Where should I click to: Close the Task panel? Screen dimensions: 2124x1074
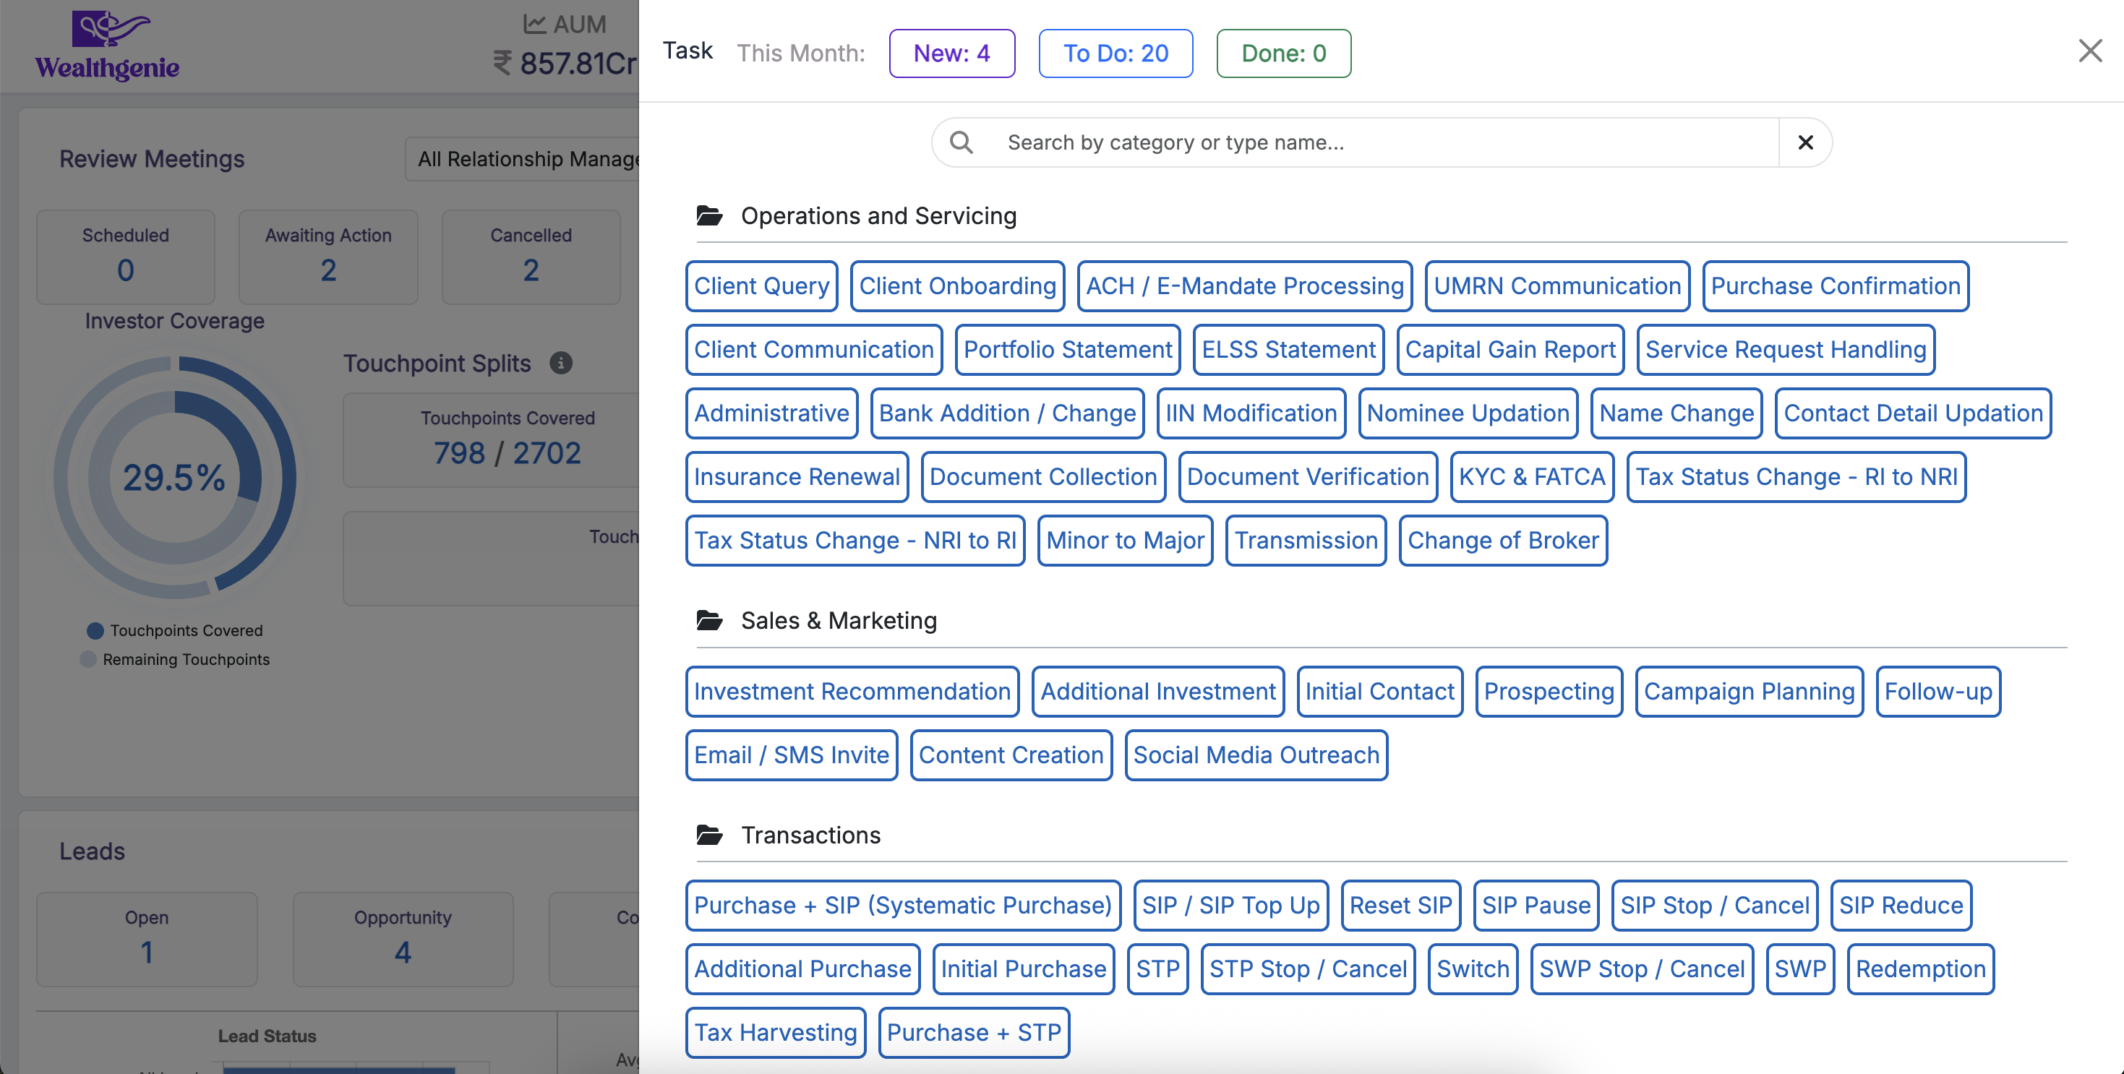[2089, 51]
